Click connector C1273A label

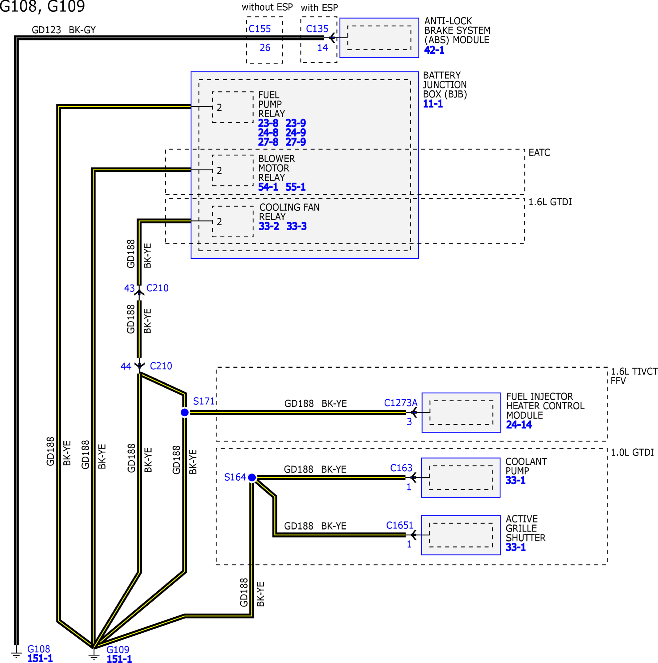pyautogui.click(x=400, y=402)
